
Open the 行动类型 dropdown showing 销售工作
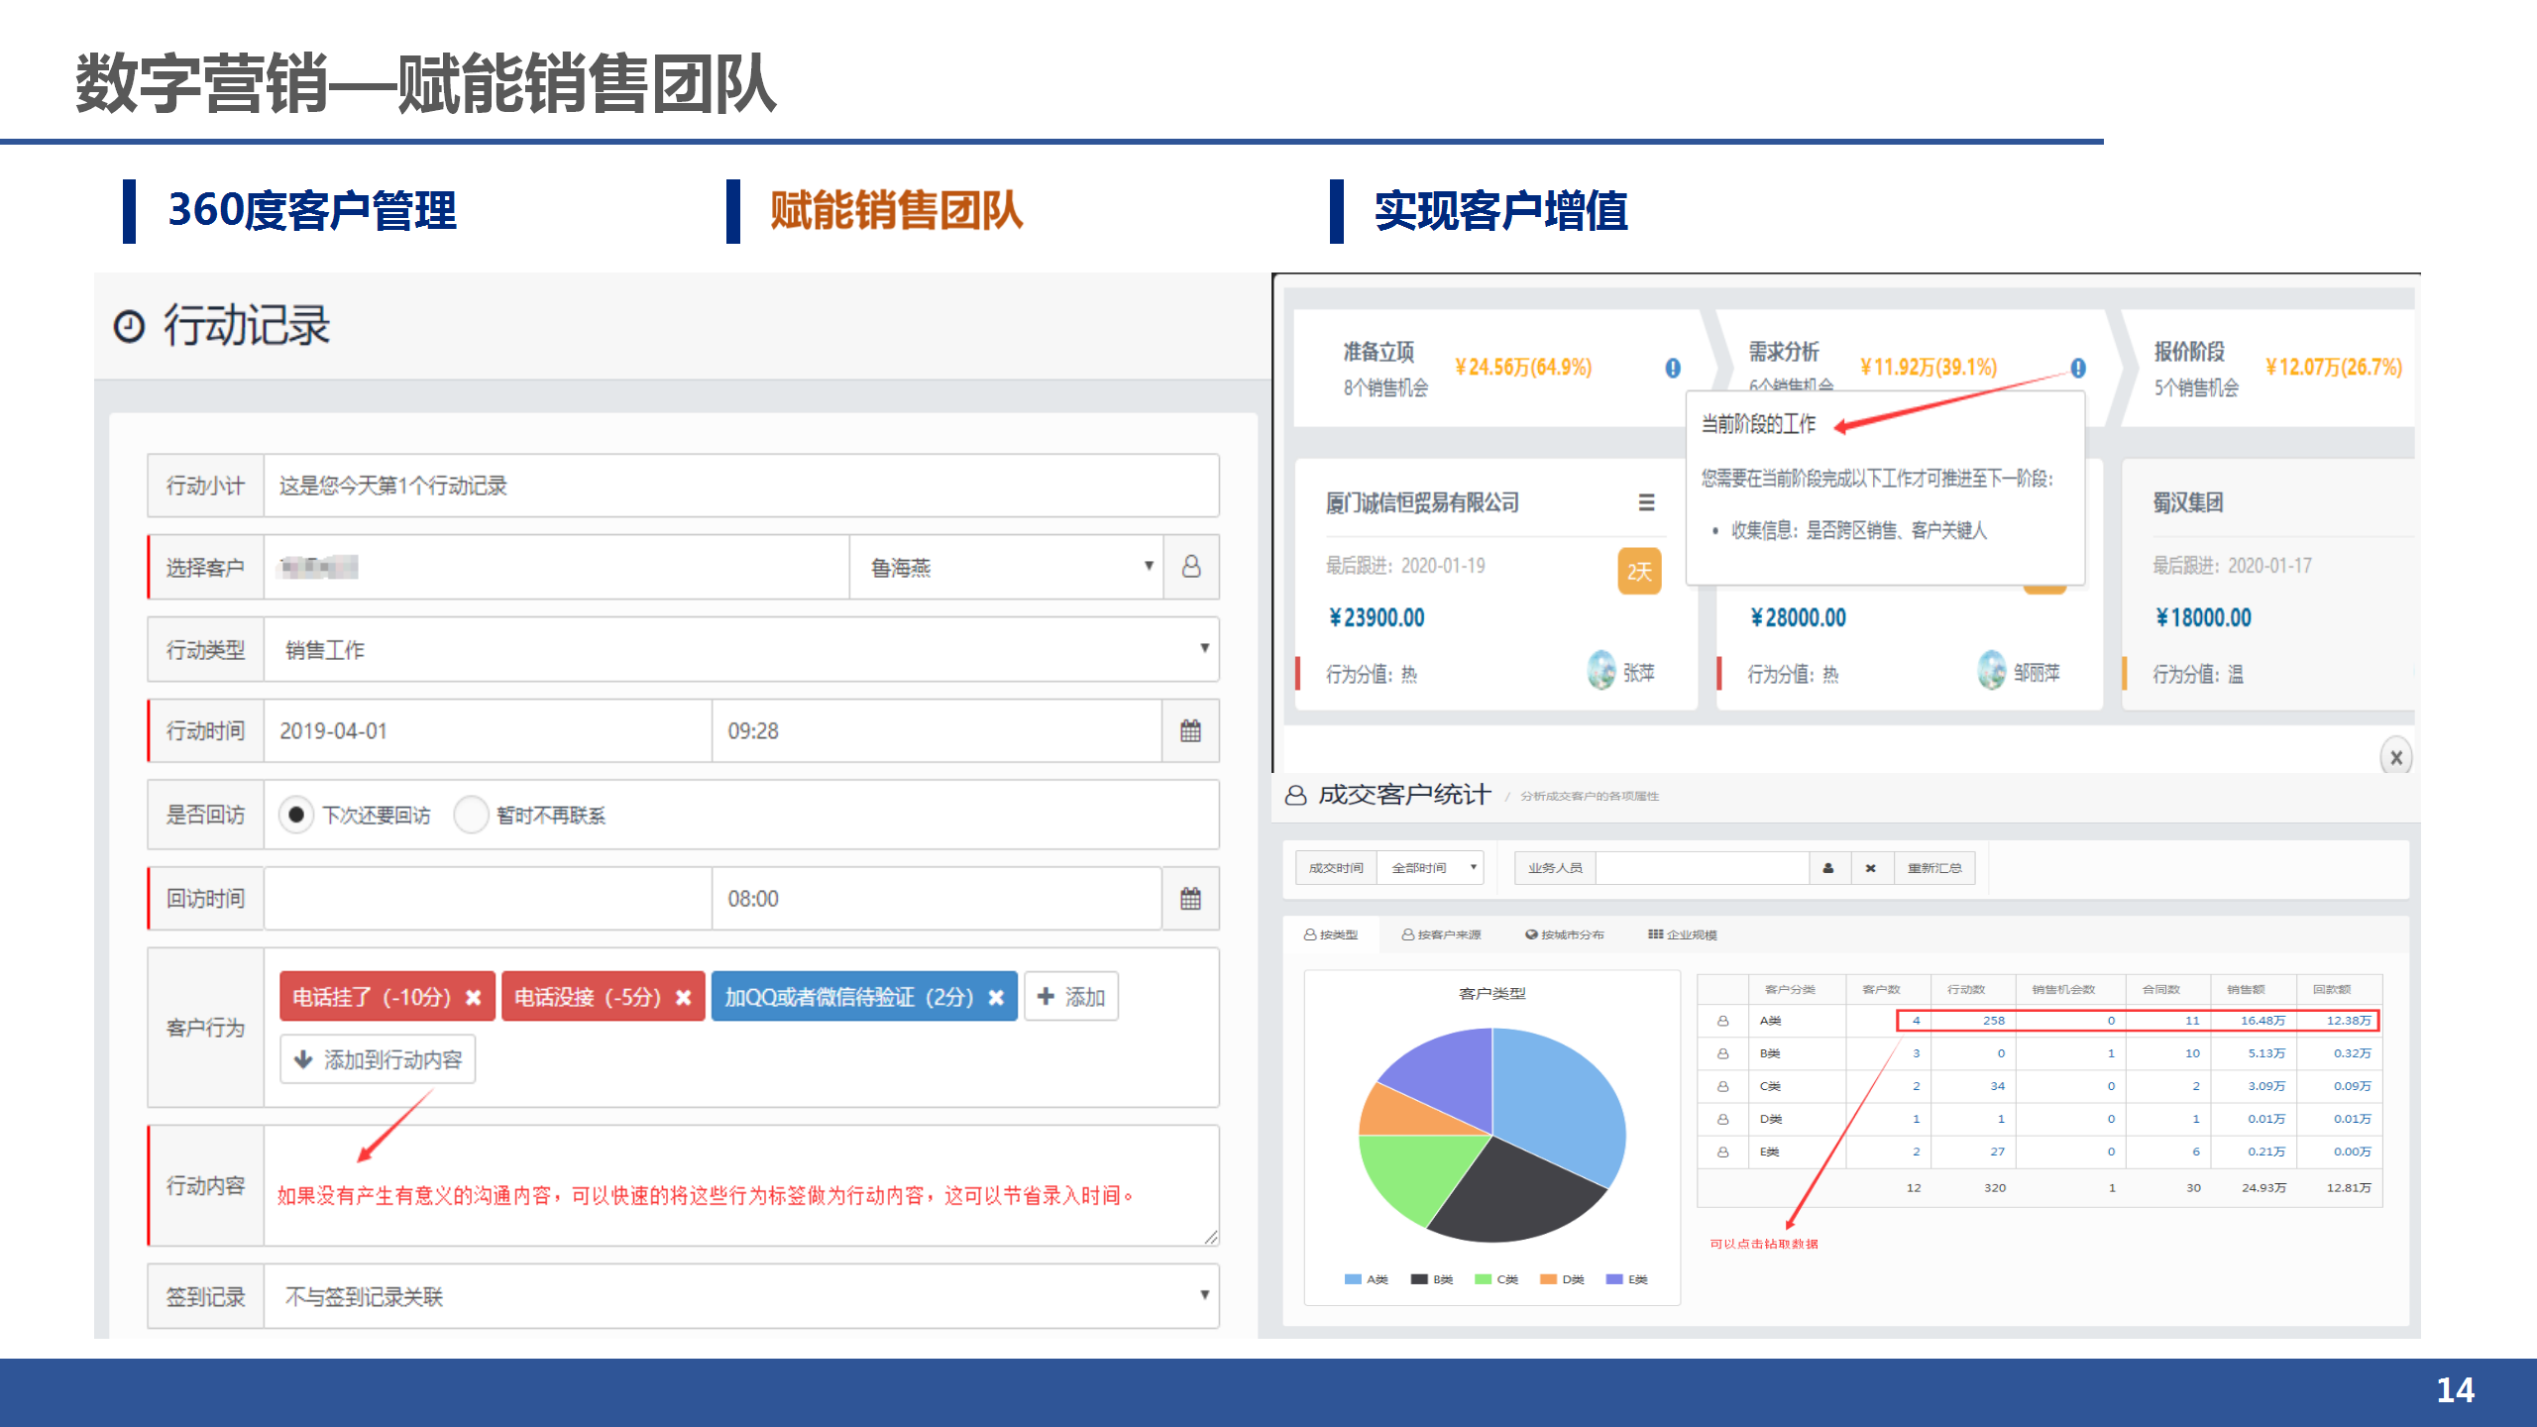click(x=741, y=649)
